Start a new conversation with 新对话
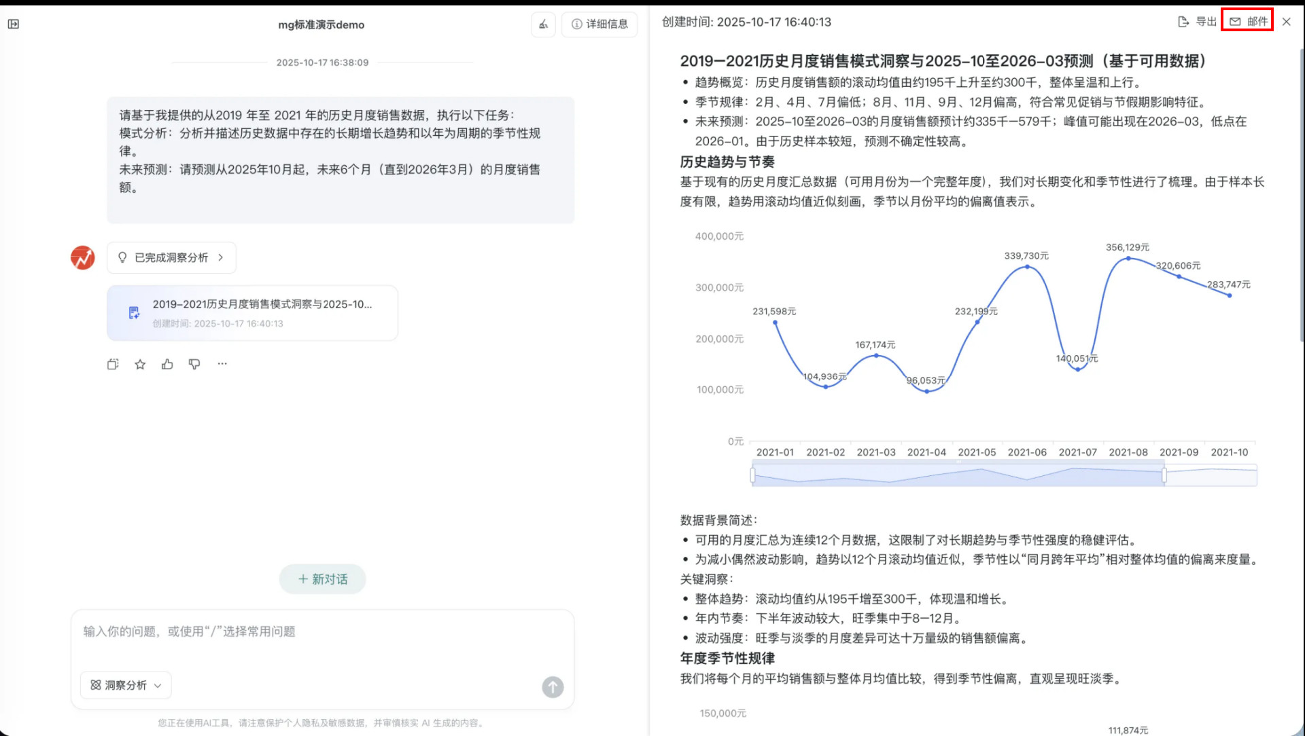This screenshot has width=1305, height=736. [x=323, y=579]
